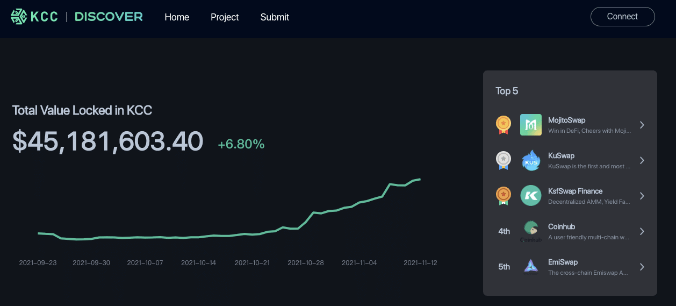Click the gold first-place medal icon

pyautogui.click(x=504, y=125)
